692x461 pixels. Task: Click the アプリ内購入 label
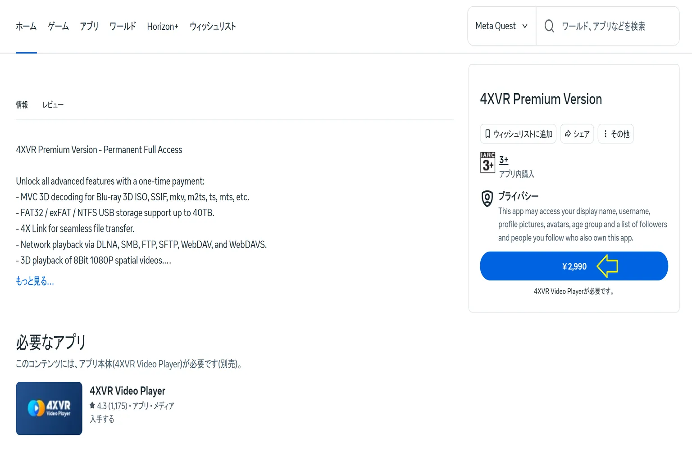[516, 174]
